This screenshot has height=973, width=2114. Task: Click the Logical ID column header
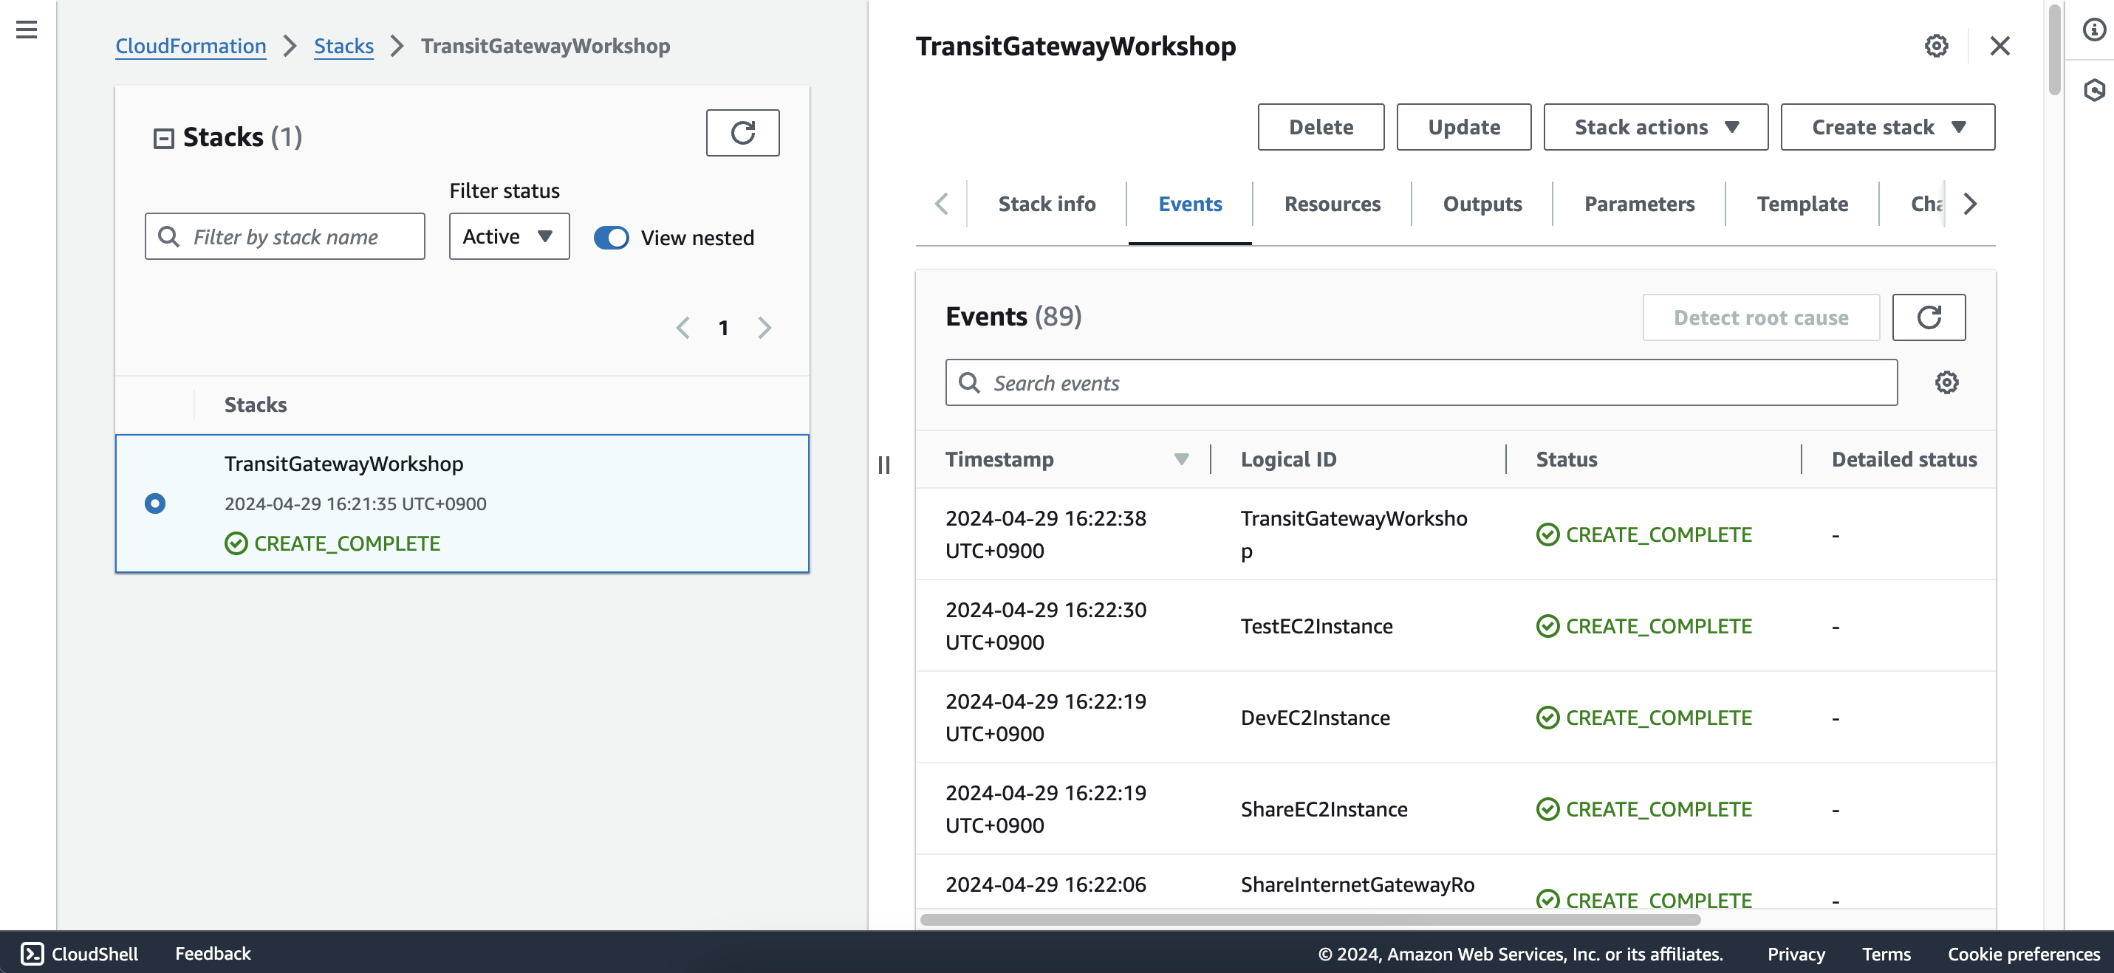(1288, 459)
